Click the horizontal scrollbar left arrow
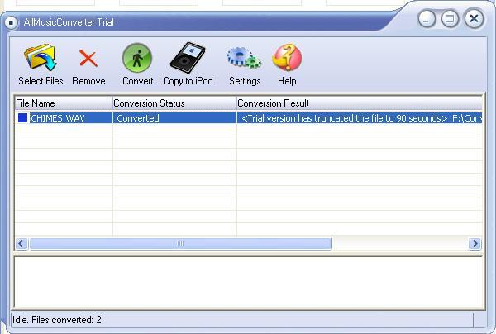The height and width of the screenshot is (334, 496). pos(21,244)
